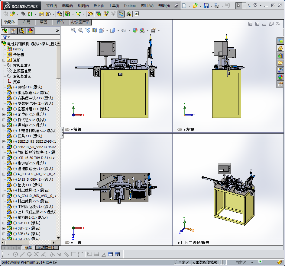
Task: Switch to the 布局 tab
Action: (x=27, y=22)
